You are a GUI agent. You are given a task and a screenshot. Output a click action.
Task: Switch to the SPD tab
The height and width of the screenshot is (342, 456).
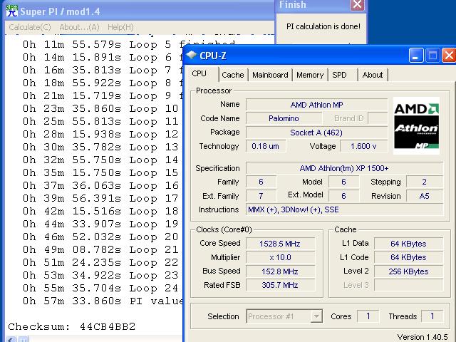[340, 75]
